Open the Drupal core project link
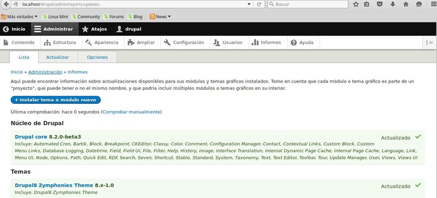The height and width of the screenshot is (198, 437). [31, 137]
